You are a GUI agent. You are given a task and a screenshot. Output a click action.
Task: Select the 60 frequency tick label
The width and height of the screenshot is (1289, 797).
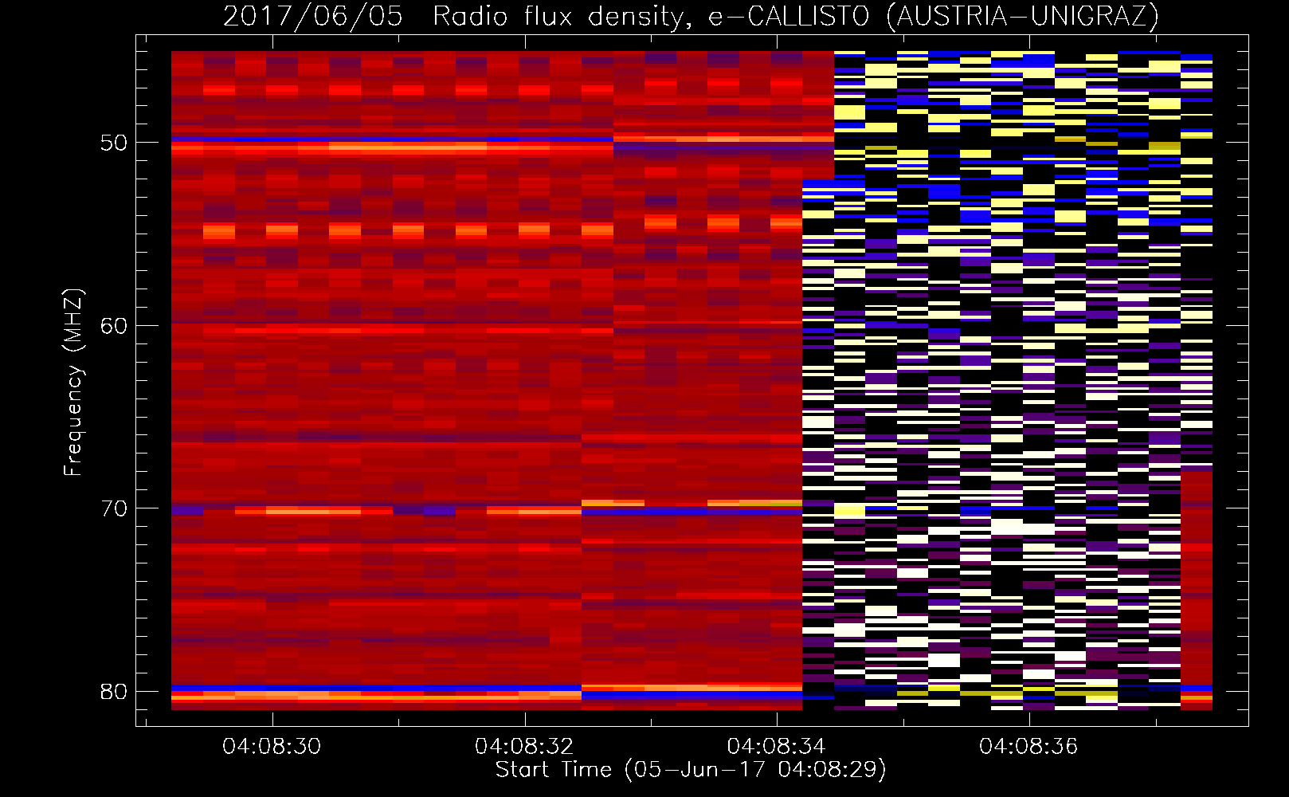point(114,325)
